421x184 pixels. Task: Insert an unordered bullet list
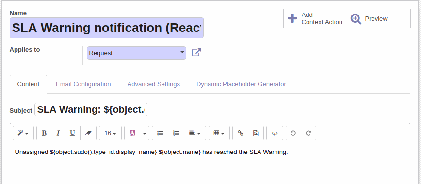(160, 133)
